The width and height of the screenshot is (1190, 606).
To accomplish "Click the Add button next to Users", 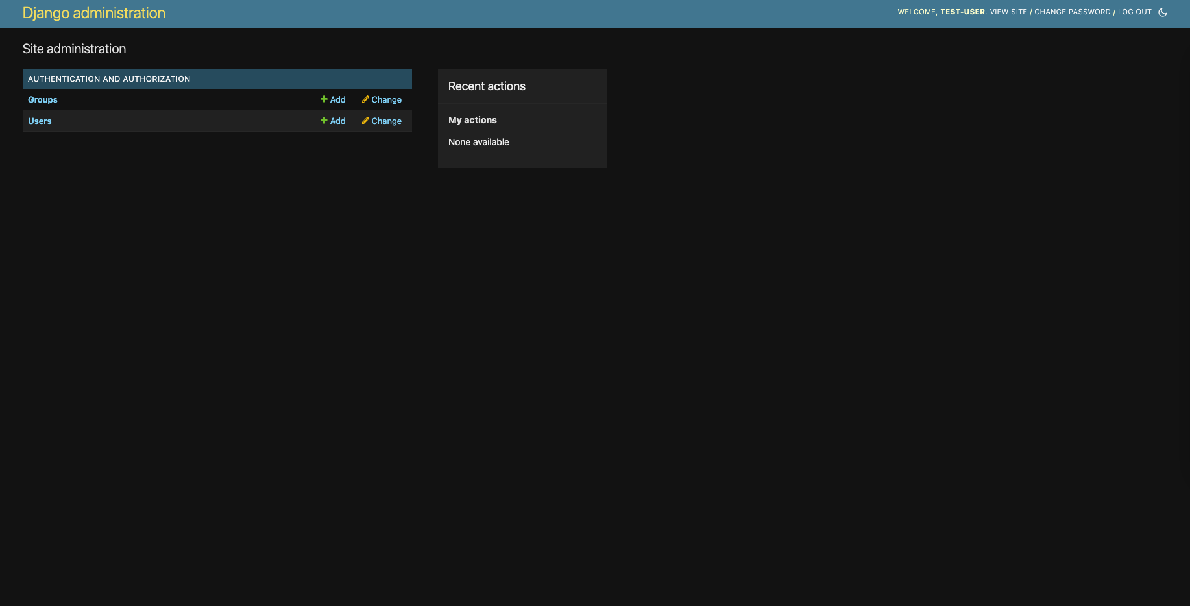I will (337, 121).
